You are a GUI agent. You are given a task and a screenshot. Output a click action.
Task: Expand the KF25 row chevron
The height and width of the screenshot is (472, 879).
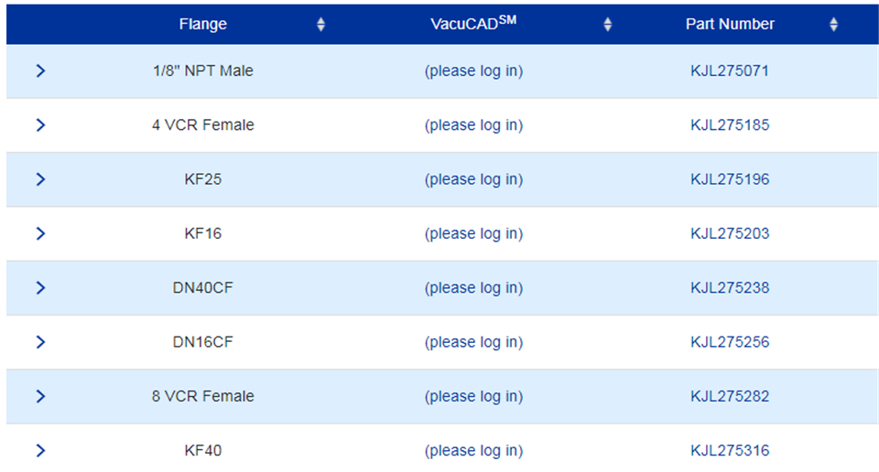pos(40,179)
